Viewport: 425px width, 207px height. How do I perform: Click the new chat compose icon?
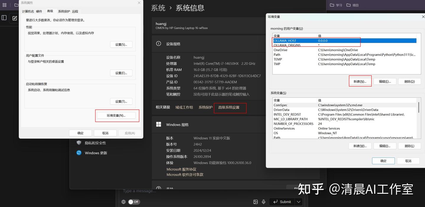click(x=15, y=18)
